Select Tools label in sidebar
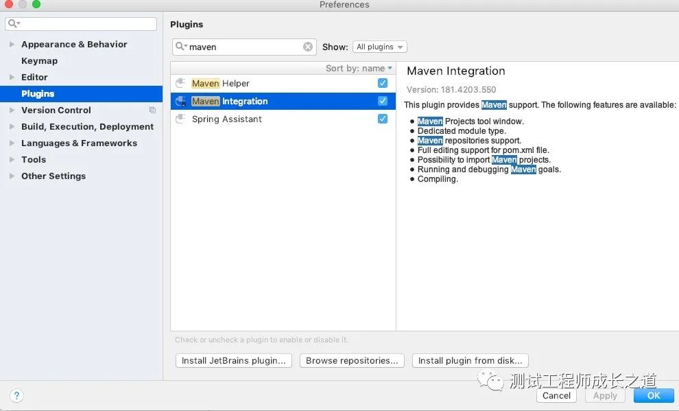Screen dimensions: 679x411 point(34,159)
